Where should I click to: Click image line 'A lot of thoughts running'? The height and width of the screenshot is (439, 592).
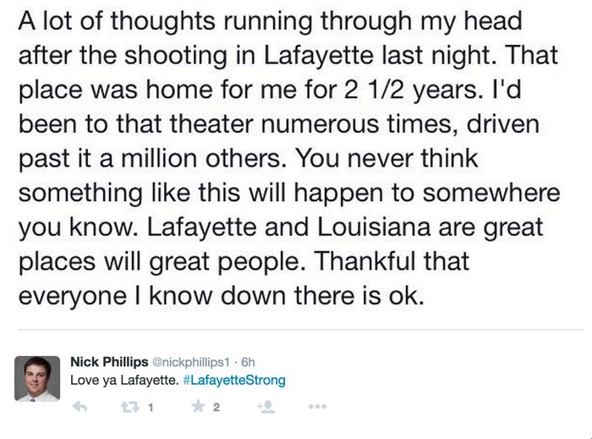(165, 21)
